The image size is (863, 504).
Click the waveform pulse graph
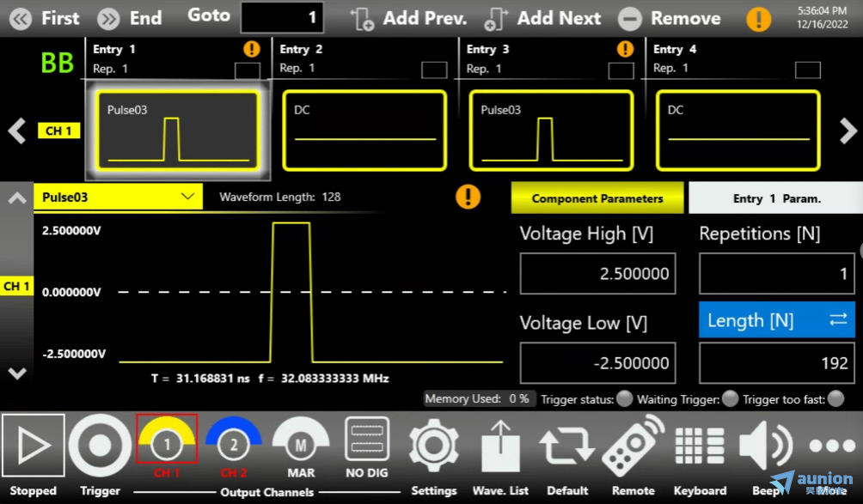pyautogui.click(x=311, y=292)
